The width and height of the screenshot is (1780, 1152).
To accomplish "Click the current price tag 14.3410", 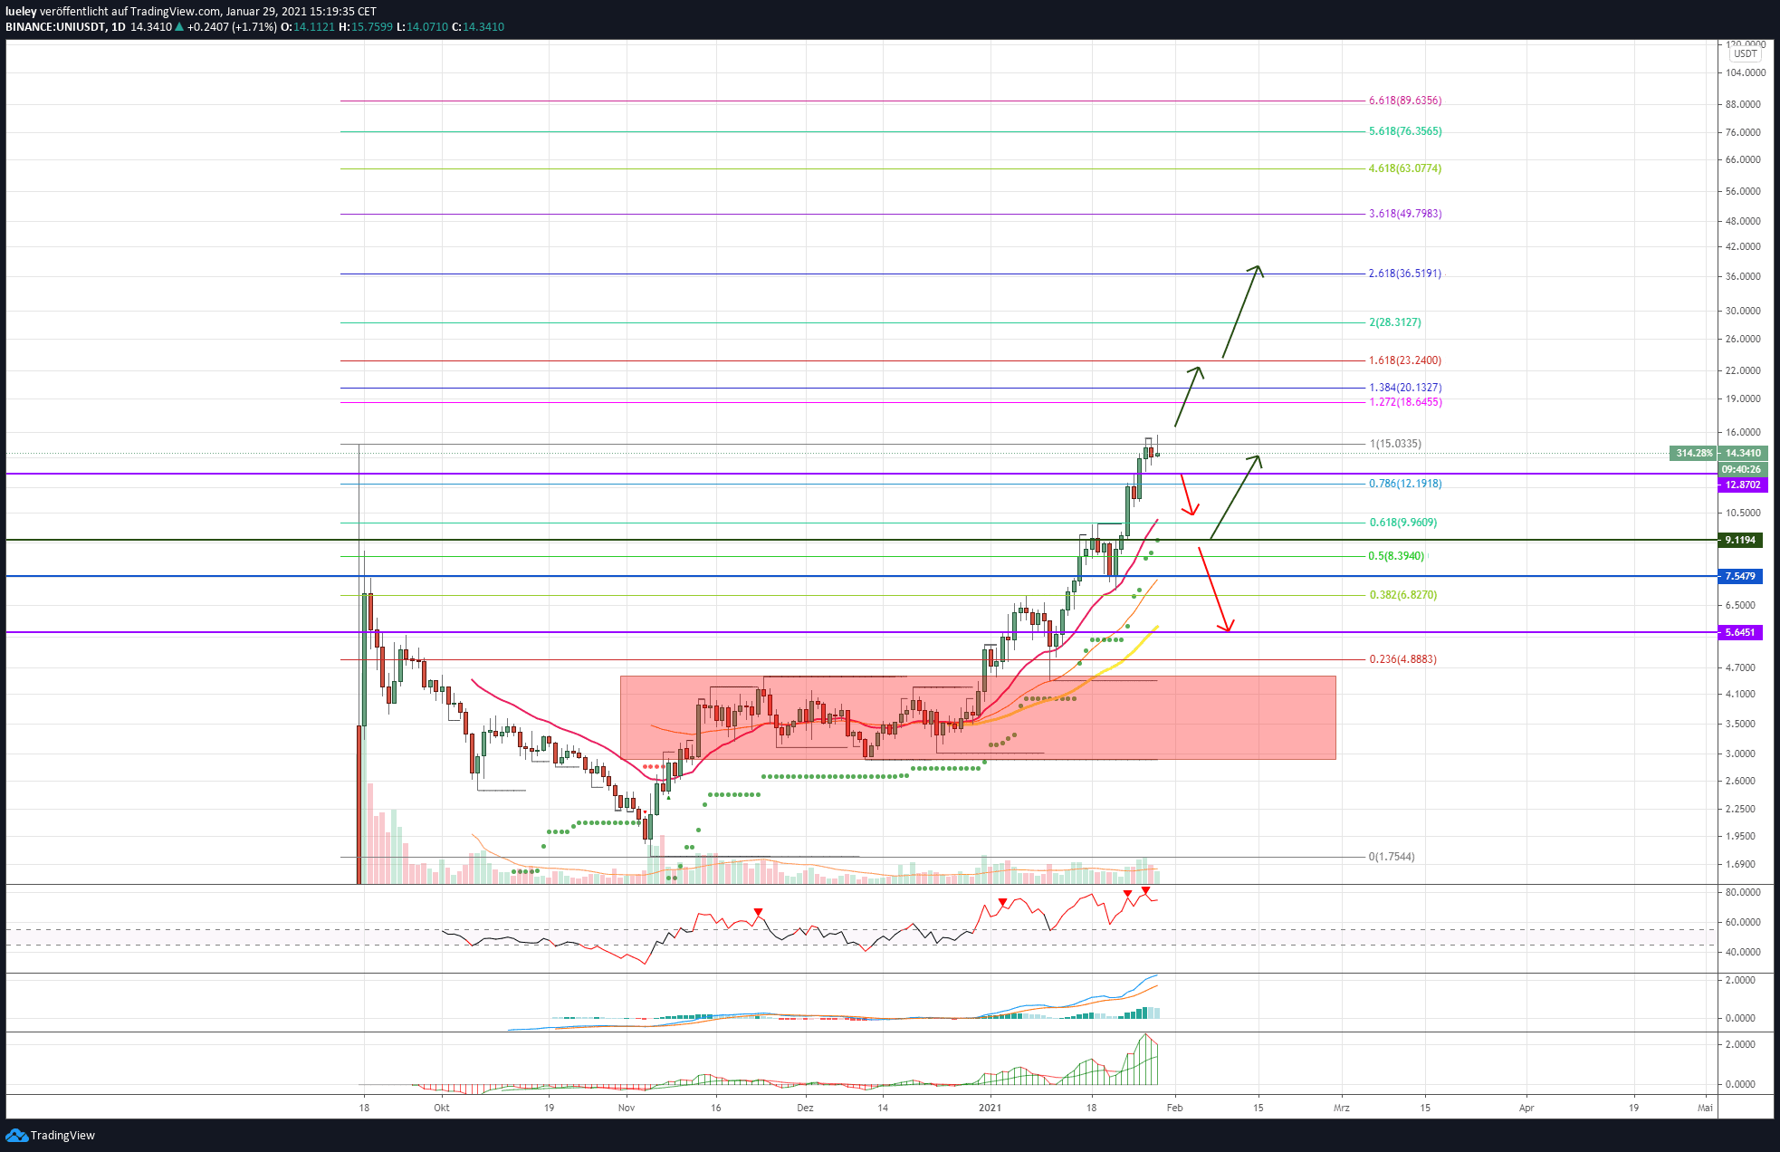I will point(1742,453).
